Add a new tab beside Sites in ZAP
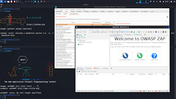176x99 pixels. 85,35
